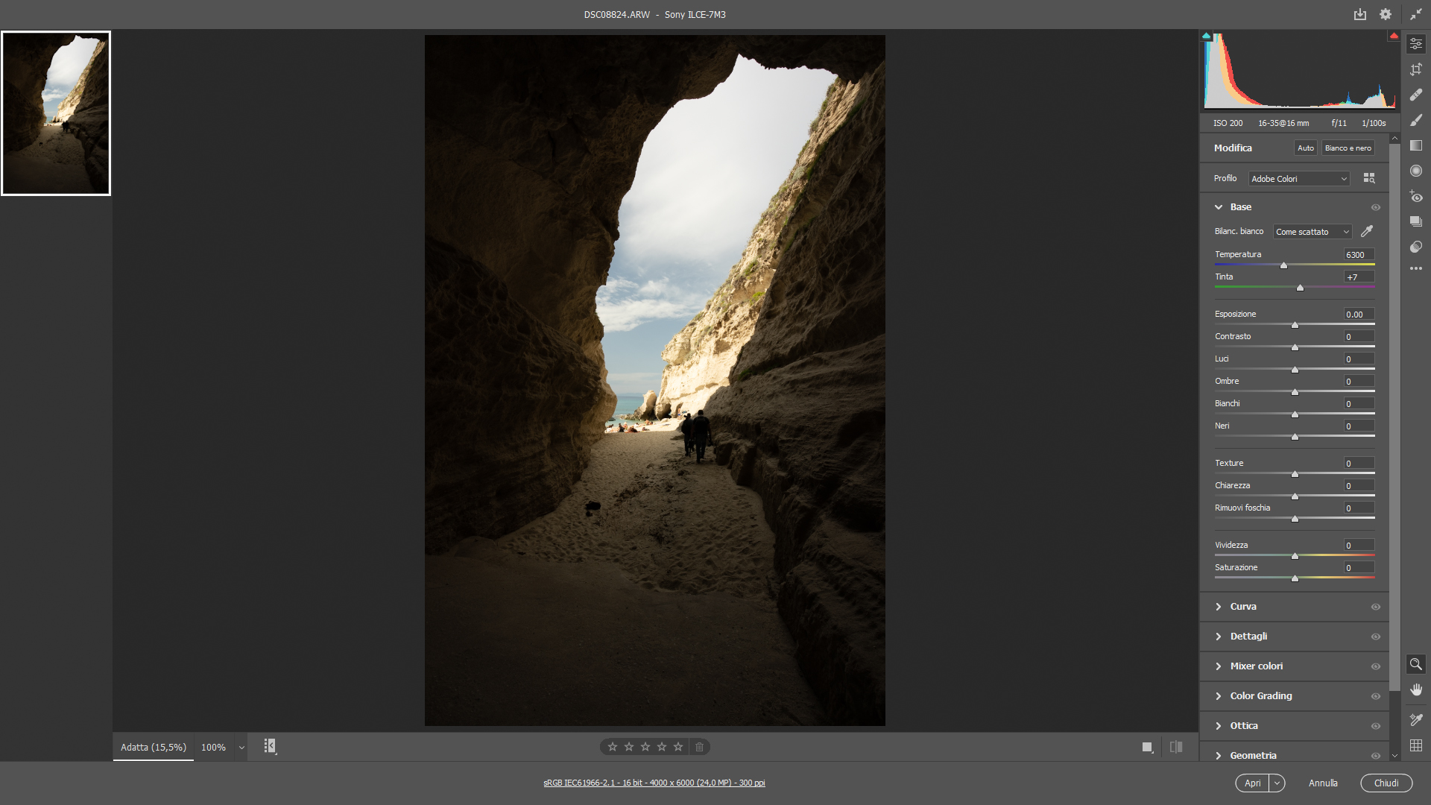
Task: Click the Apri button
Action: (1253, 783)
